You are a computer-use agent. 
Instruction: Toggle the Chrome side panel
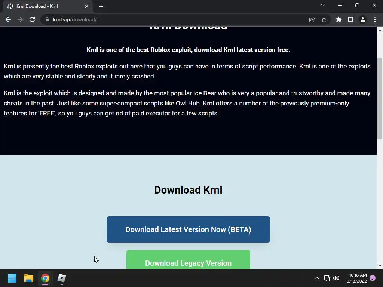351,19
